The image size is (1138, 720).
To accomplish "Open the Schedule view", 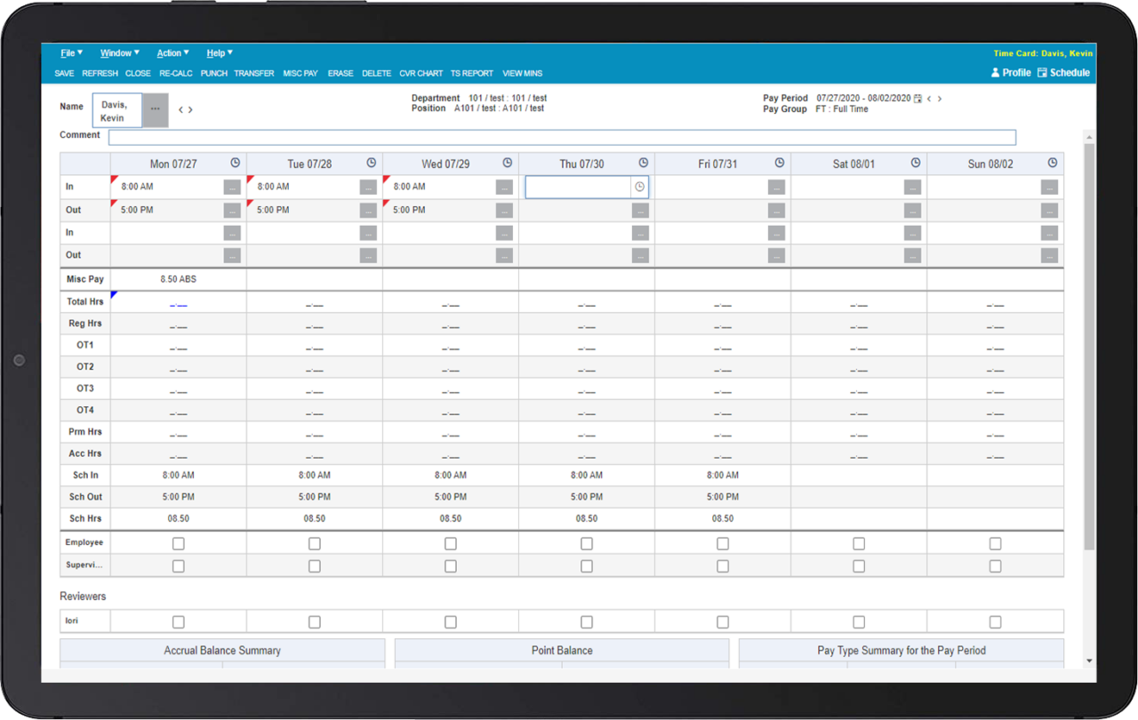I will pos(1063,72).
